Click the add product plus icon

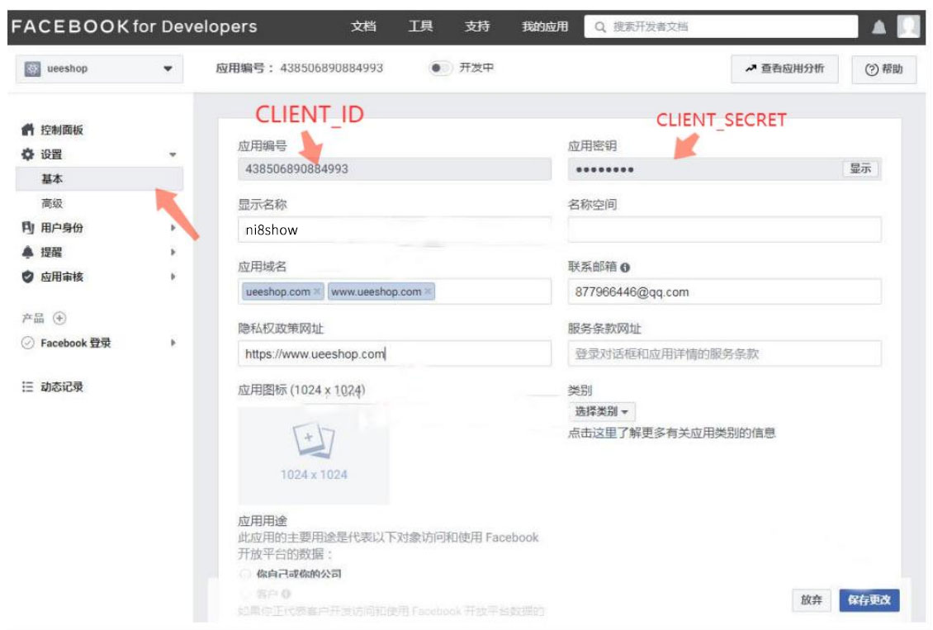coord(59,318)
